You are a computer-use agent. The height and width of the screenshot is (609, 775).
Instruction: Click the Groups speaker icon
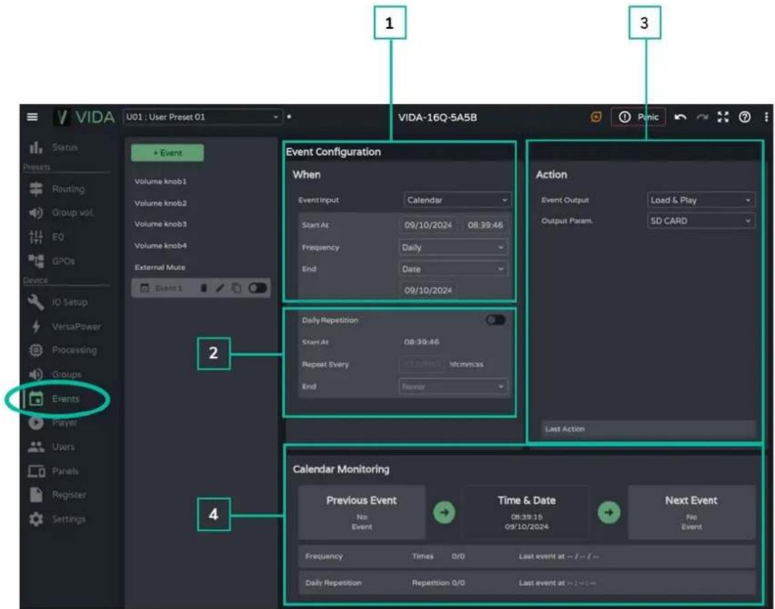(x=35, y=374)
